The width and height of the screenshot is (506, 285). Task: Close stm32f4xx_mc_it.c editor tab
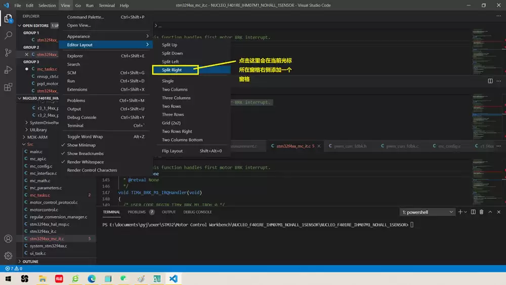click(x=319, y=146)
